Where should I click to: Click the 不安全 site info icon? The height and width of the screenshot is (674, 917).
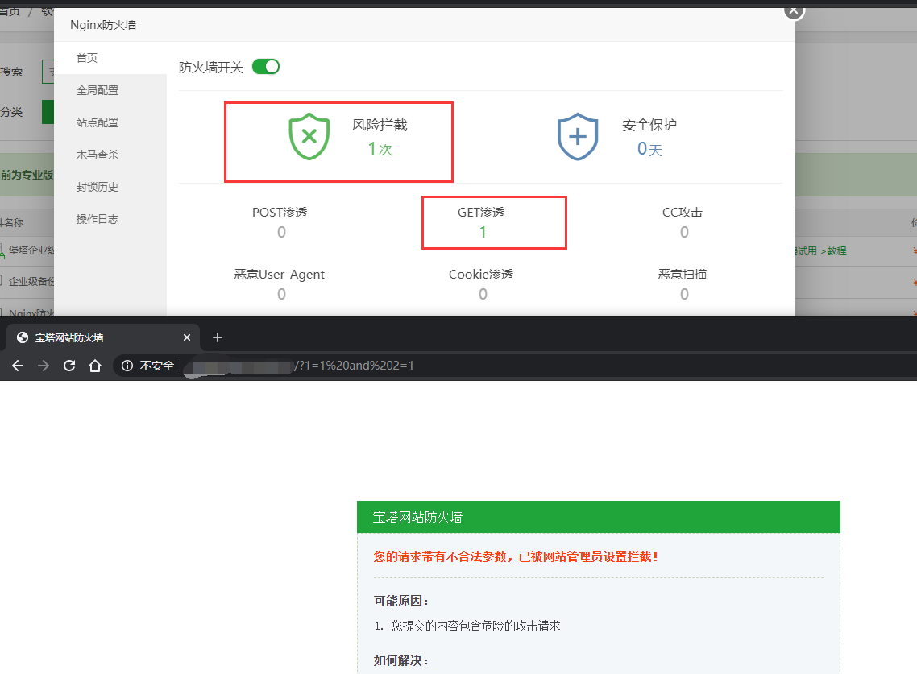point(127,366)
